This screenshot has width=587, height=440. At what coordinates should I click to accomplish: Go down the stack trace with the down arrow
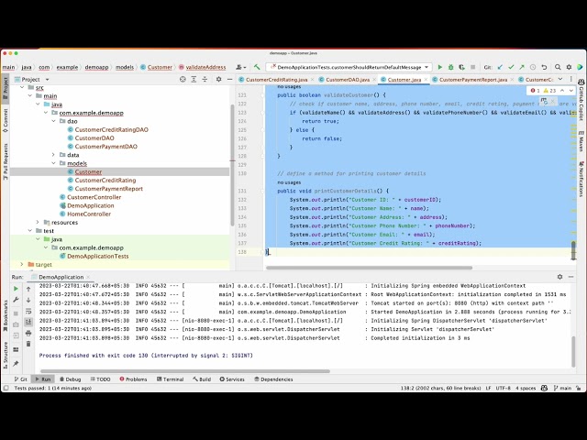click(28, 300)
